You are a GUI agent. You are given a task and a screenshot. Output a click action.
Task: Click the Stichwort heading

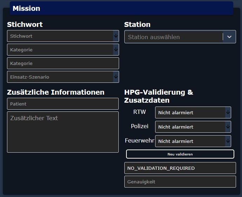click(25, 24)
